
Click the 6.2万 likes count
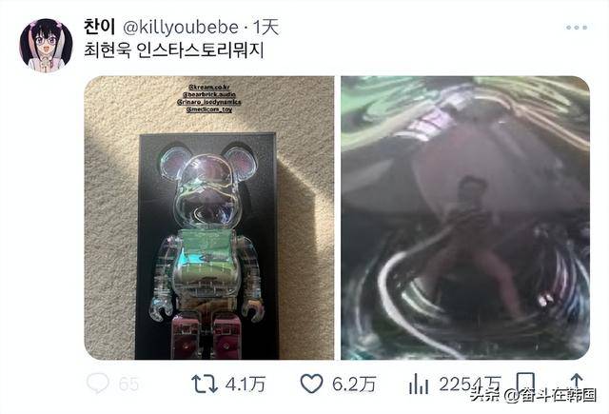pos(354,384)
